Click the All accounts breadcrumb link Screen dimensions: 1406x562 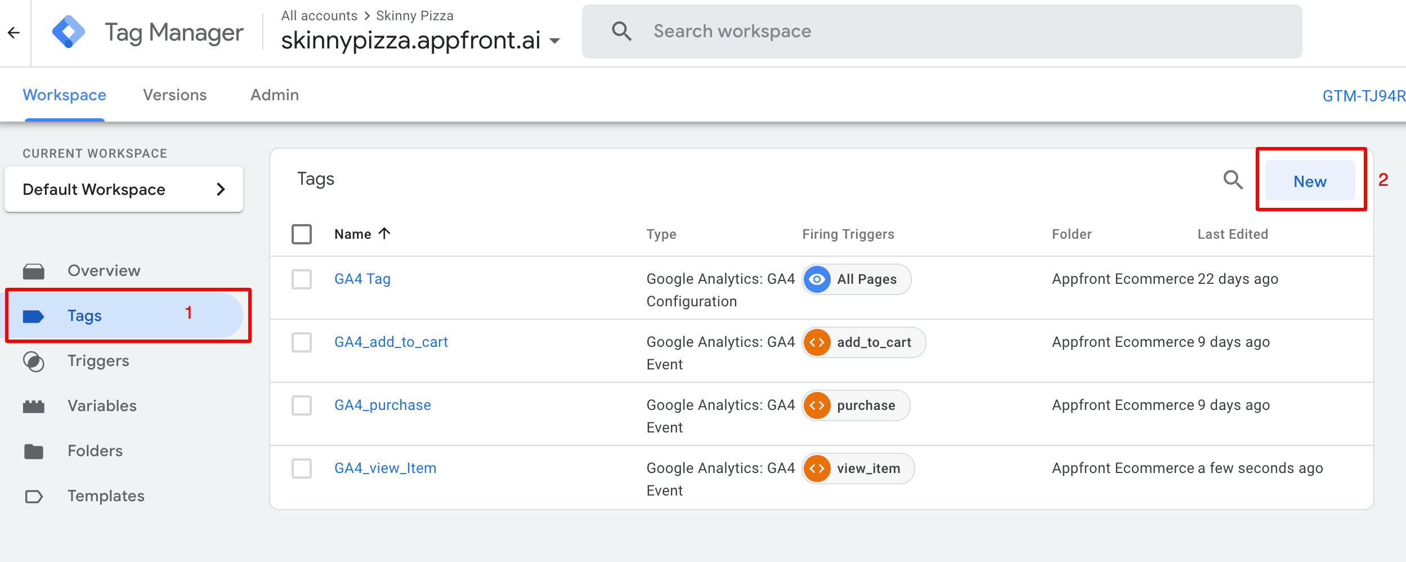pos(319,16)
